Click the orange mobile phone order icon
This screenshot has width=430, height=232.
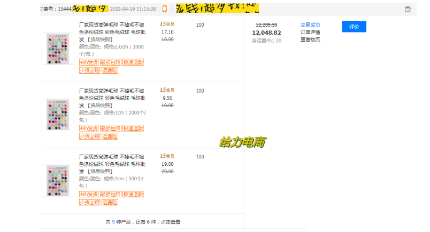point(165,9)
